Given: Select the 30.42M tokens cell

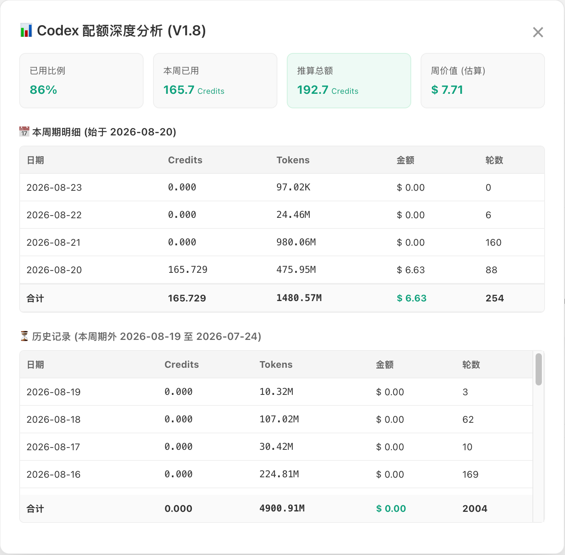Looking at the screenshot, I should click(x=276, y=447).
